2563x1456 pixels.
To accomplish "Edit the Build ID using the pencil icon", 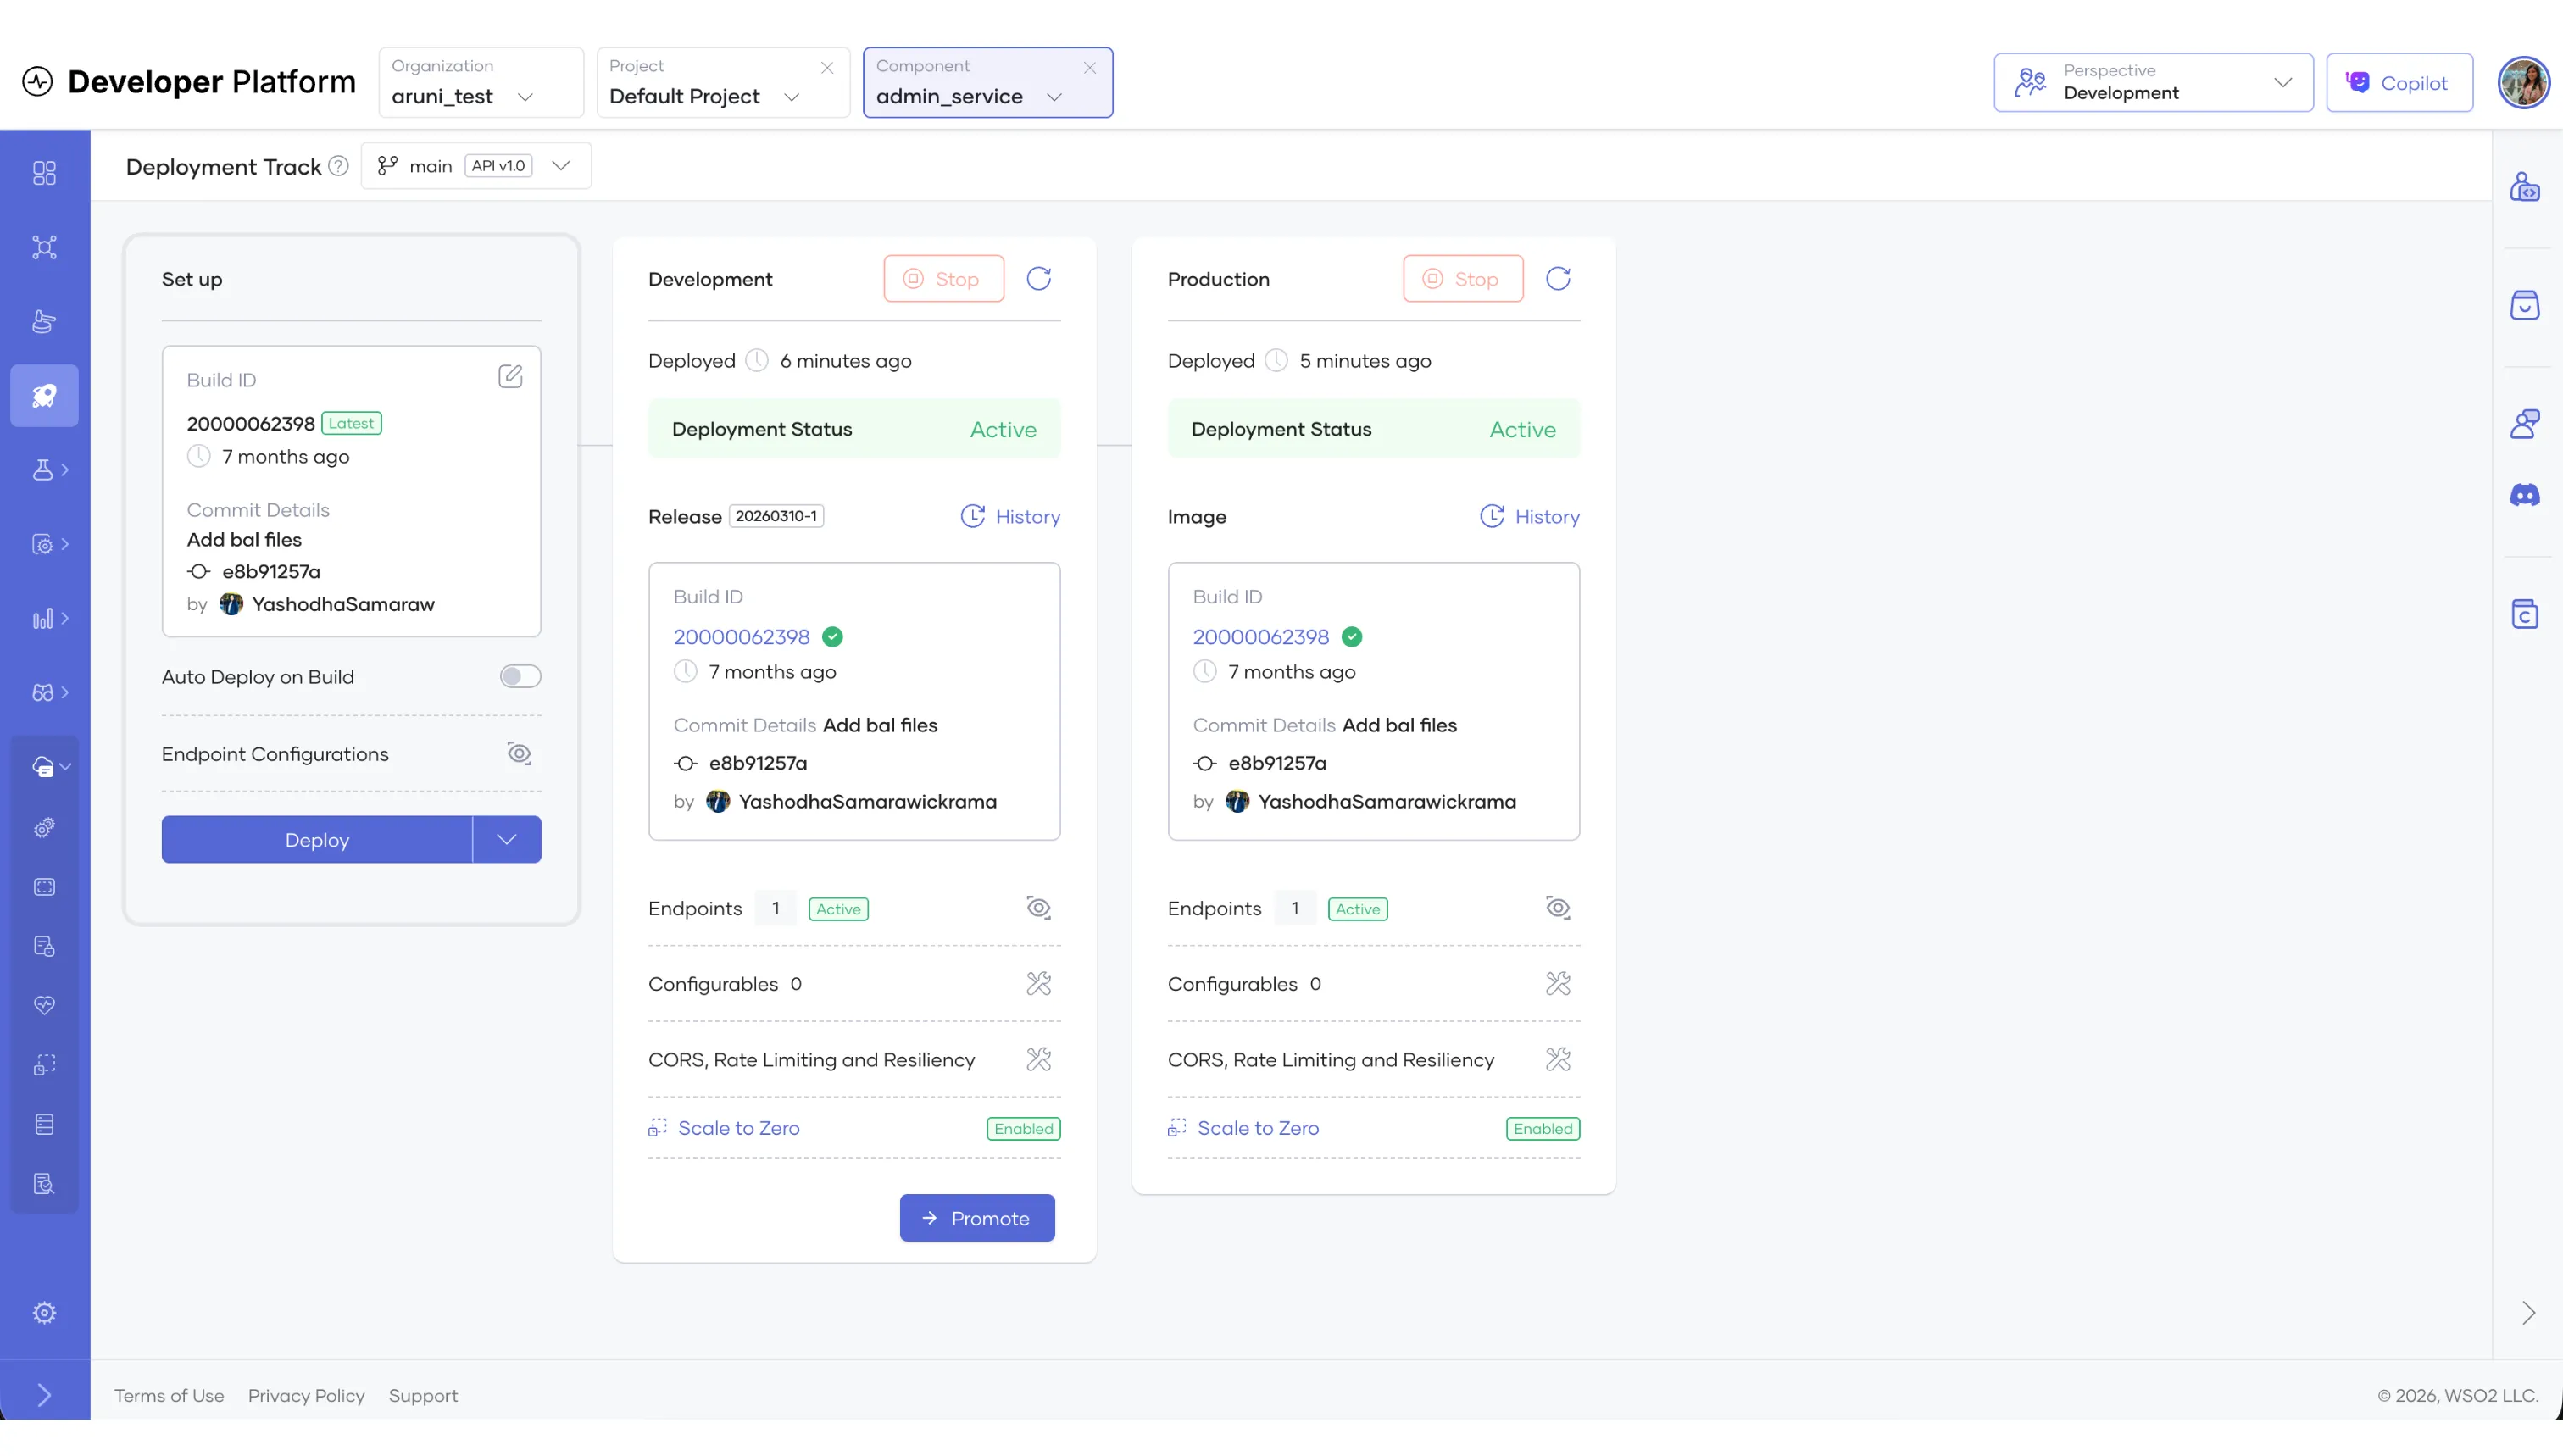I will tap(511, 376).
